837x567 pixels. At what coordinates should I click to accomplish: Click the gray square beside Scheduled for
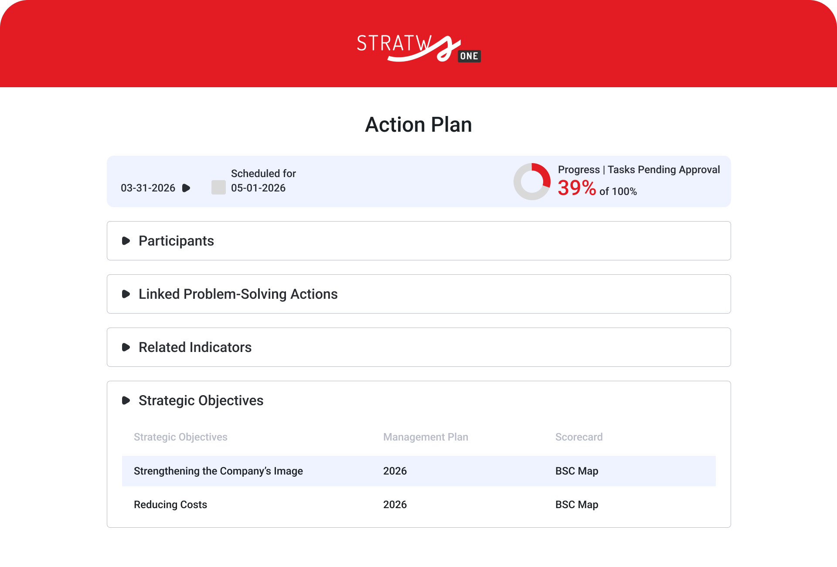[x=218, y=188]
